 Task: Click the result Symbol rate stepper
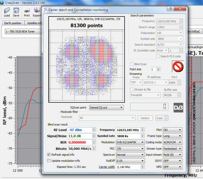pos(143,136)
